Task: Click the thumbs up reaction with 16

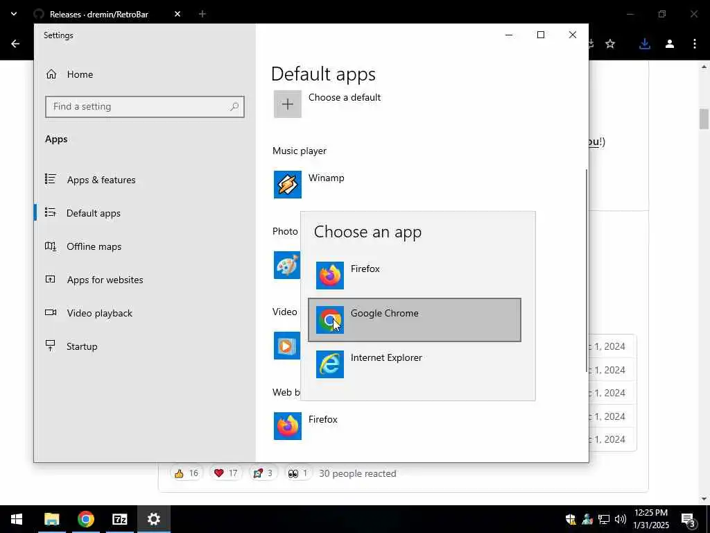Action: (x=186, y=473)
